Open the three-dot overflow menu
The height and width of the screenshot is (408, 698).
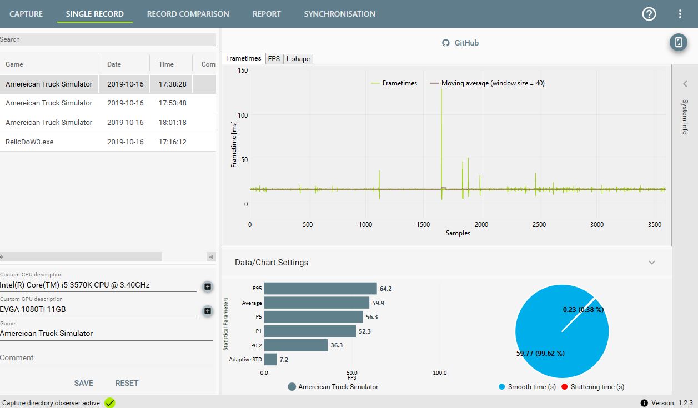[680, 14]
